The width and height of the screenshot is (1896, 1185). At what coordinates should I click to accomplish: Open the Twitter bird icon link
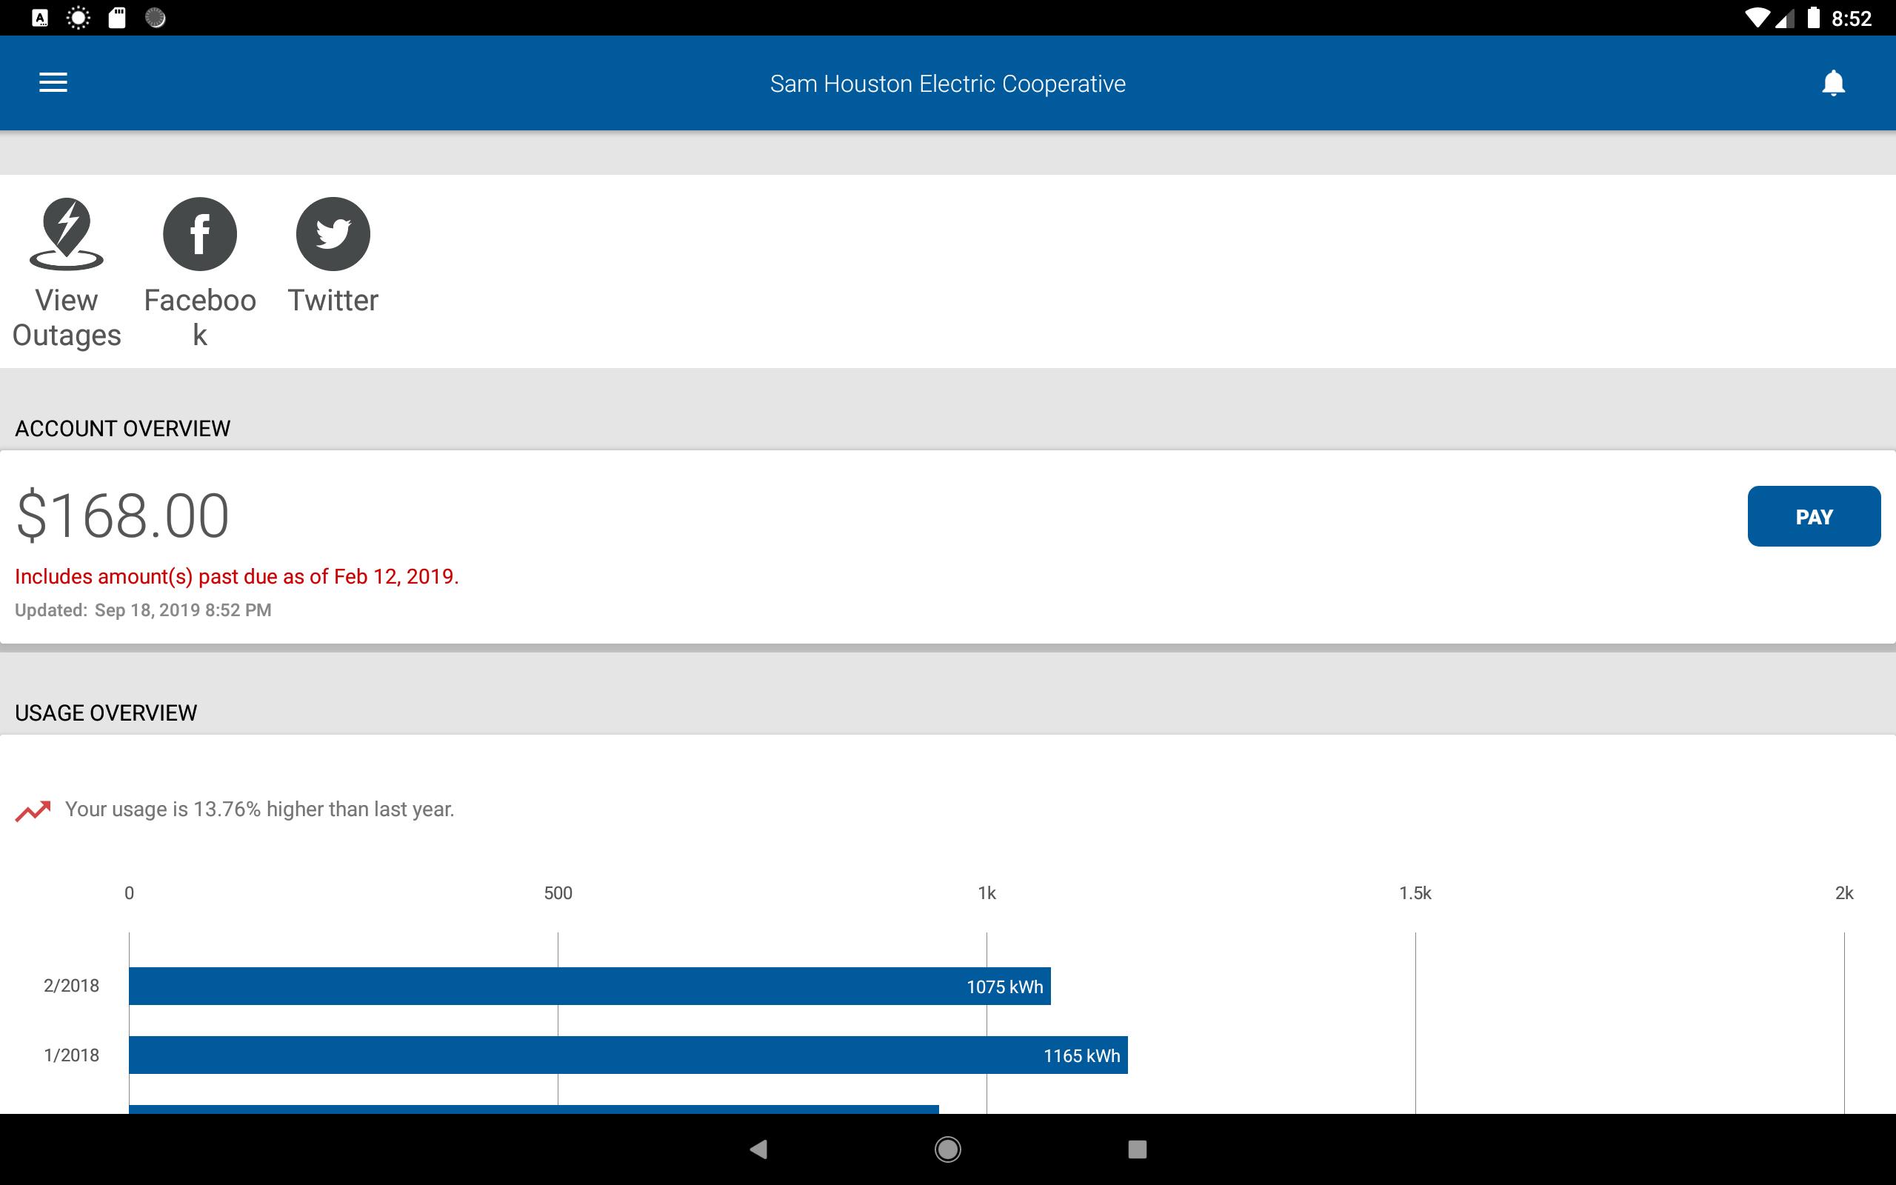coord(333,233)
